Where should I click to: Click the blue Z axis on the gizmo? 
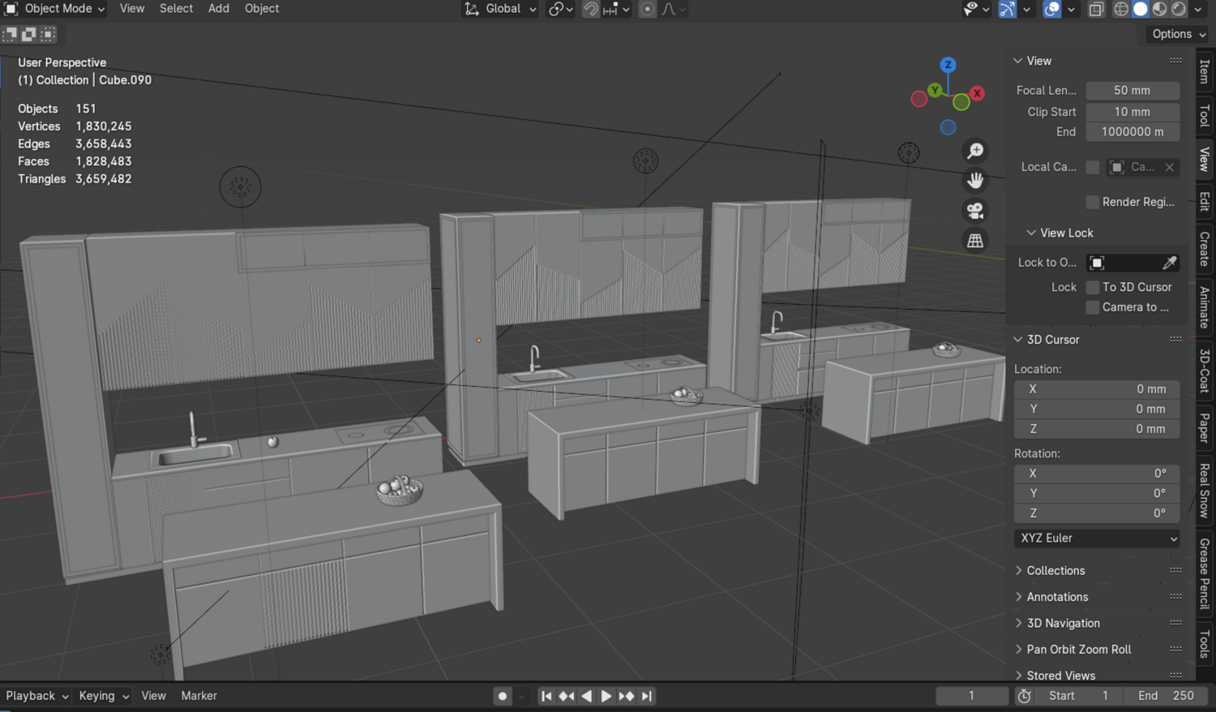(x=948, y=65)
